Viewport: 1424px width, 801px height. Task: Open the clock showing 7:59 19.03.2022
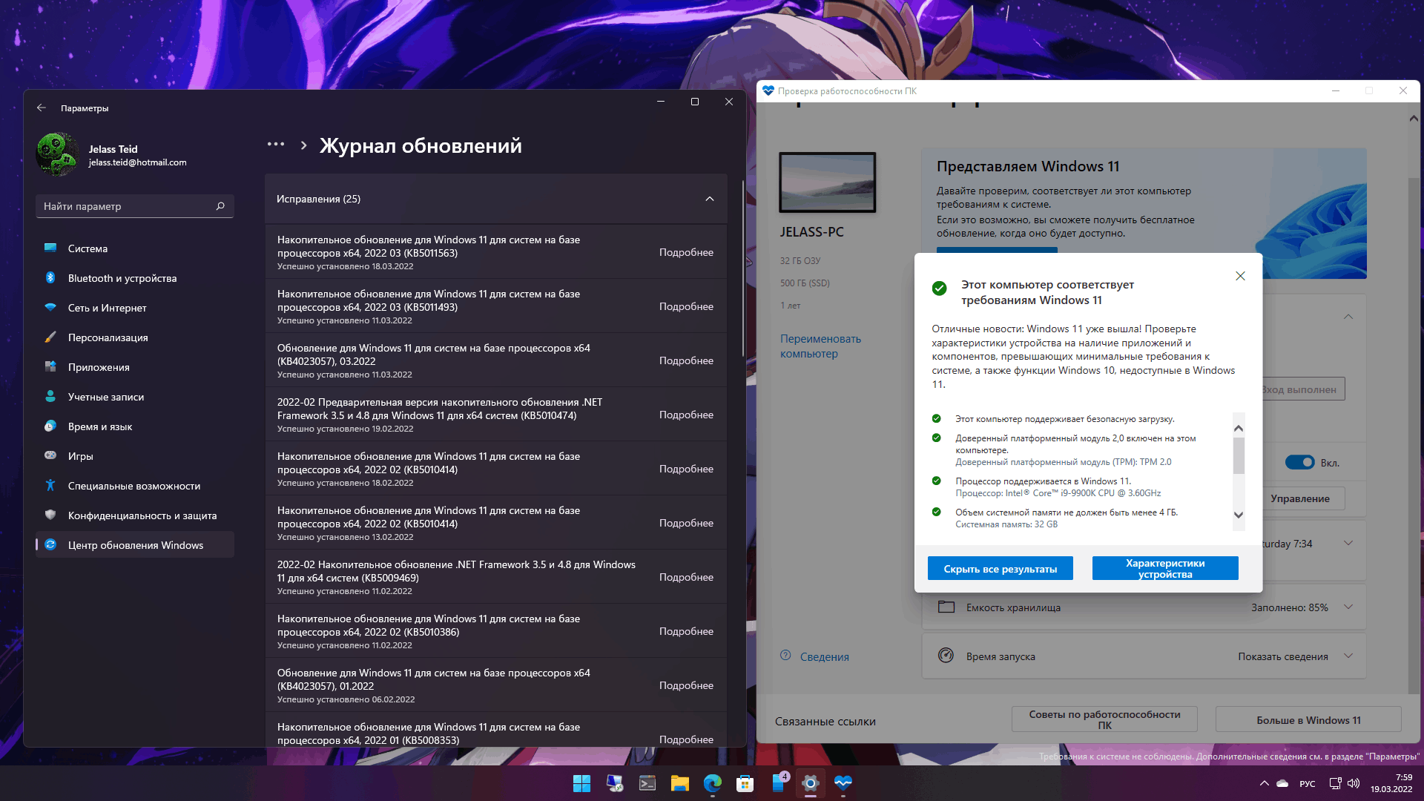tap(1391, 783)
